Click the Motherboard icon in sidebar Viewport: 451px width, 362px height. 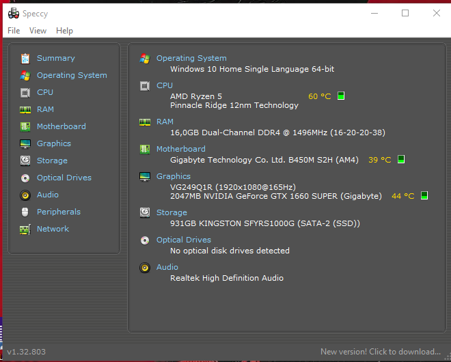click(x=25, y=127)
